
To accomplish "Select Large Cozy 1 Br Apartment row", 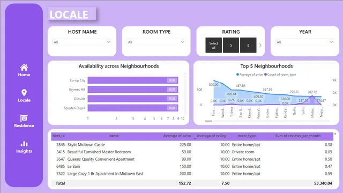I will point(192,174).
